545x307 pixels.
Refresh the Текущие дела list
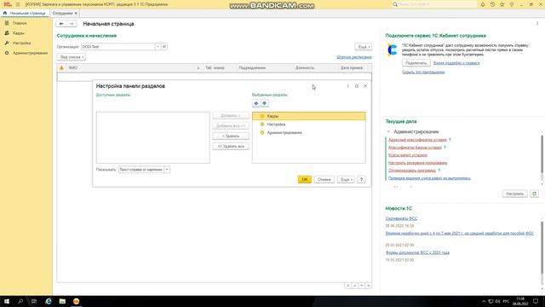(x=534, y=194)
